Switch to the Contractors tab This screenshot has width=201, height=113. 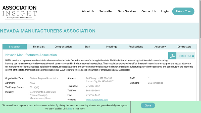(x=184, y=47)
